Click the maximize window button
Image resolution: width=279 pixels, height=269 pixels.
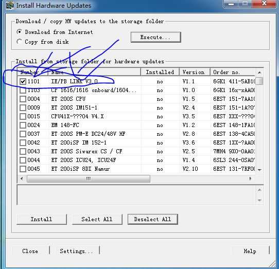coord(245,4)
